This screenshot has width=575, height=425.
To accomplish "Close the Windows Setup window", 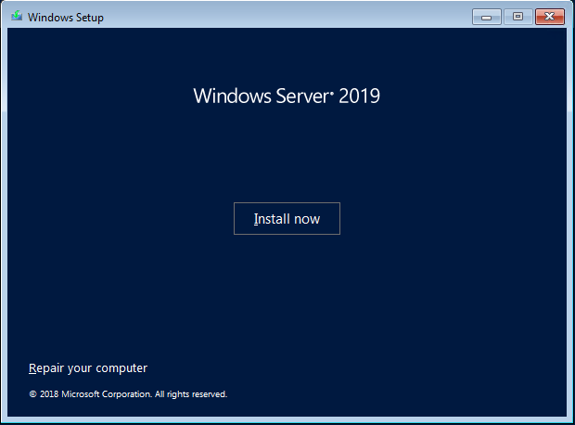I will click(550, 17).
